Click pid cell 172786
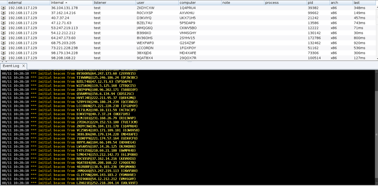This screenshot has height=186, width=378. (314, 38)
